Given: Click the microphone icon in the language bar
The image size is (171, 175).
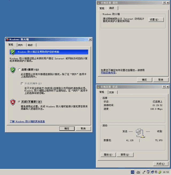Looking at the screenshot, I should pos(144,172).
